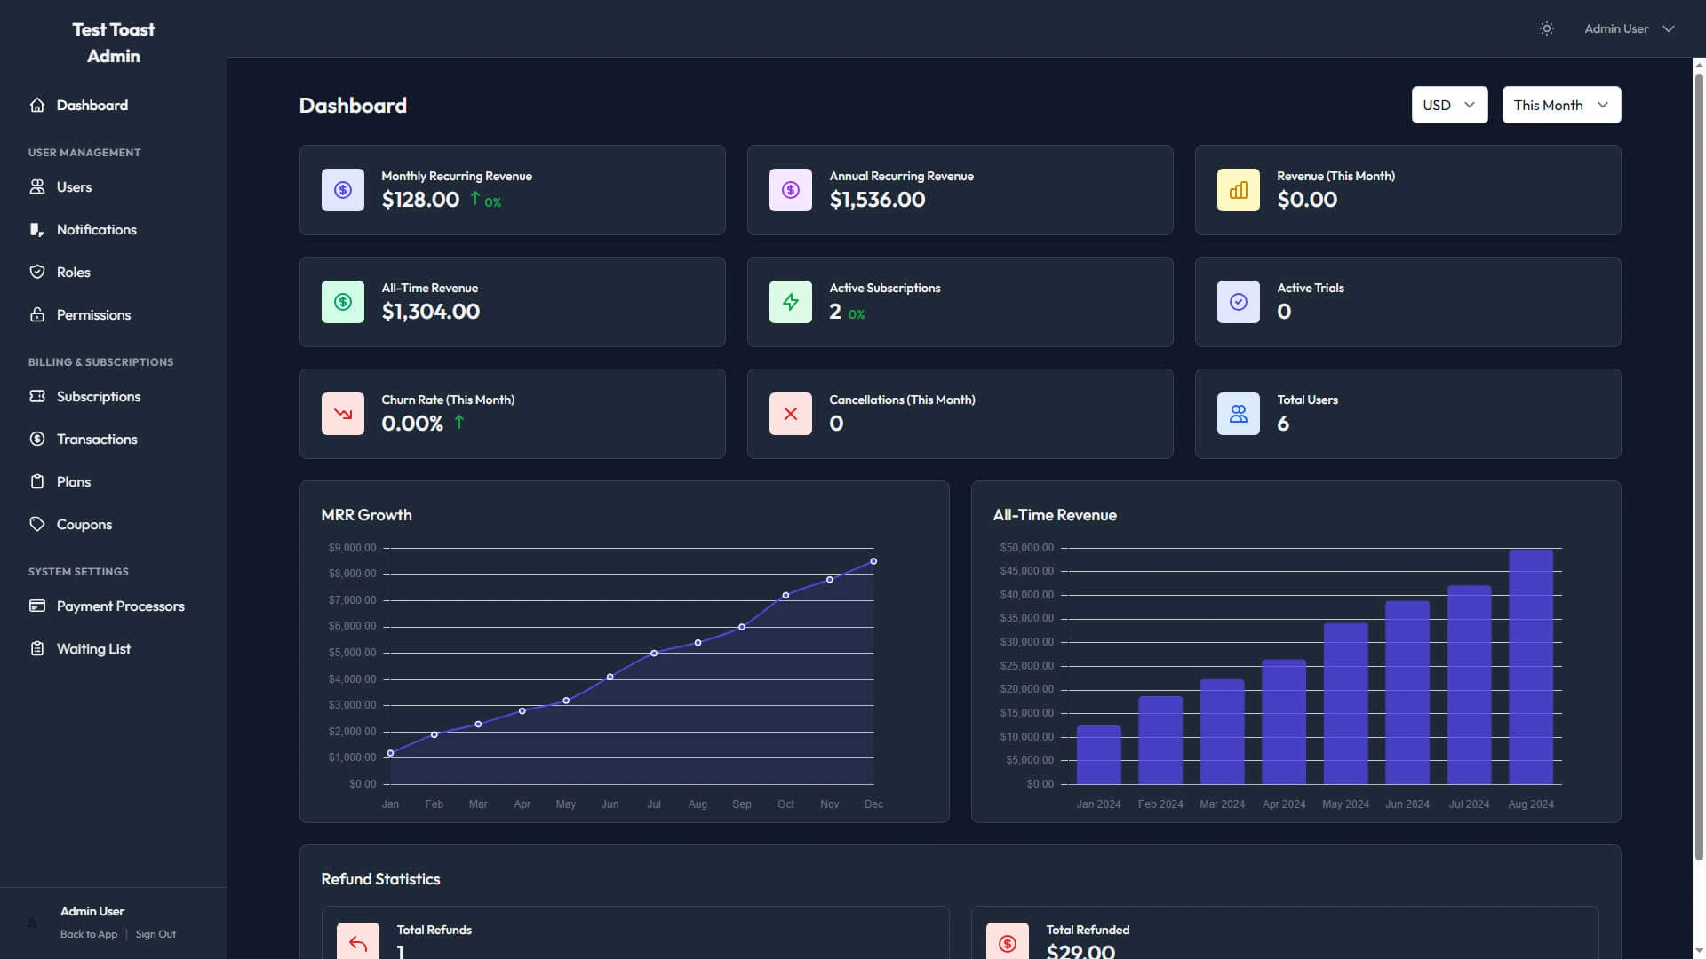Select the Payment Processors card icon
Viewport: 1706px width, 959px height.
point(37,606)
